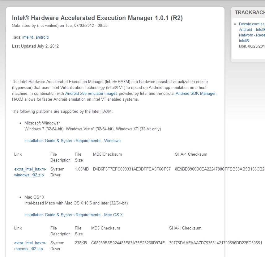Click the 'MD5 Checksum' header in the Mac table
The image size is (265, 257).
click(x=106, y=228)
